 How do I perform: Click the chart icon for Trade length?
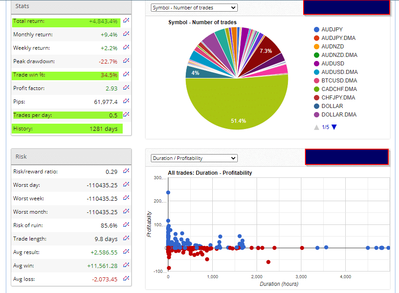pyautogui.click(x=126, y=238)
